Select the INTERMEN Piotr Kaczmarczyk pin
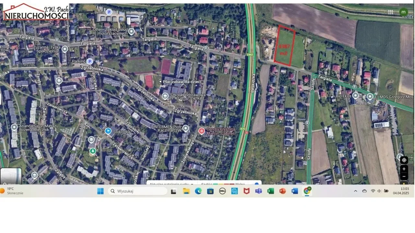 pyautogui.click(x=185, y=128)
